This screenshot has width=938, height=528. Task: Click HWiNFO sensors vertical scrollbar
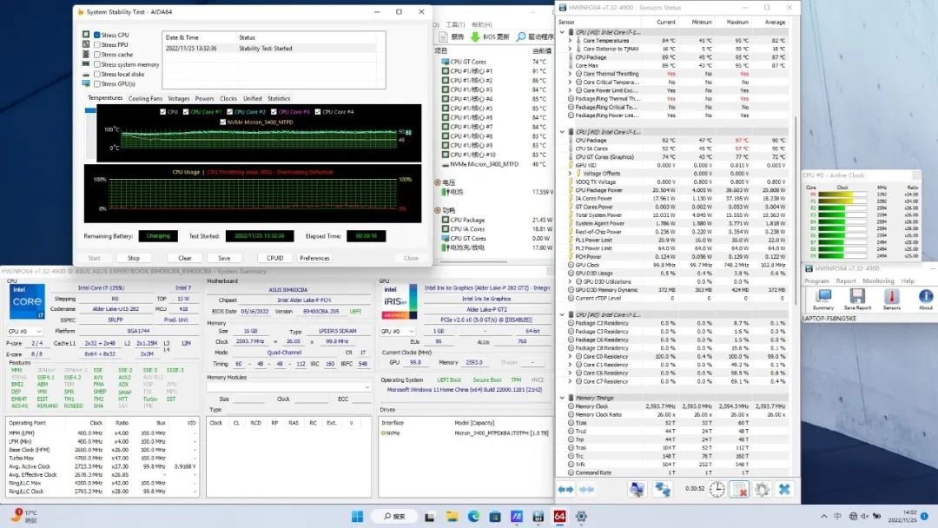click(x=795, y=209)
